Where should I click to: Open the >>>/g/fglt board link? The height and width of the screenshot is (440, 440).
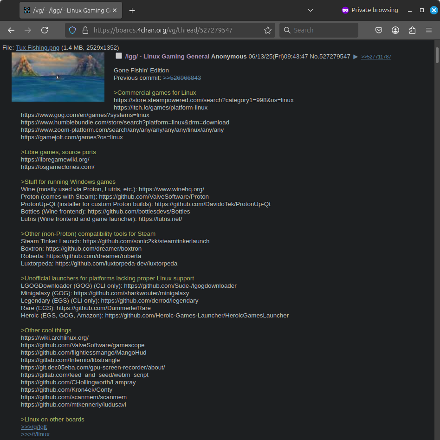click(34, 427)
